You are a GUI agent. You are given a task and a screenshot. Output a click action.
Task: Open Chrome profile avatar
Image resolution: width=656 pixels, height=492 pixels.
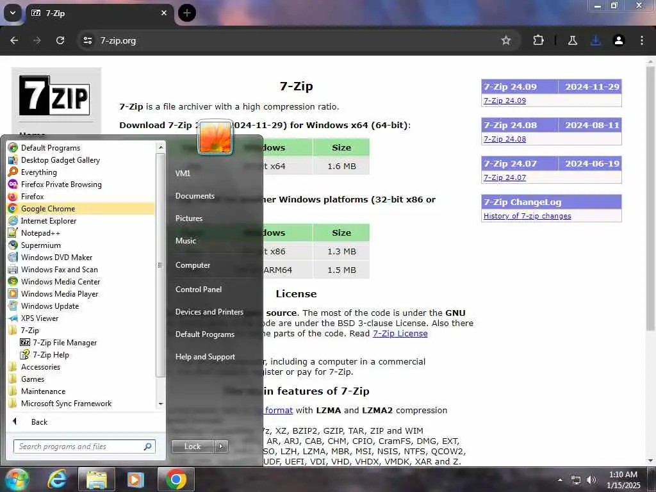click(x=619, y=40)
